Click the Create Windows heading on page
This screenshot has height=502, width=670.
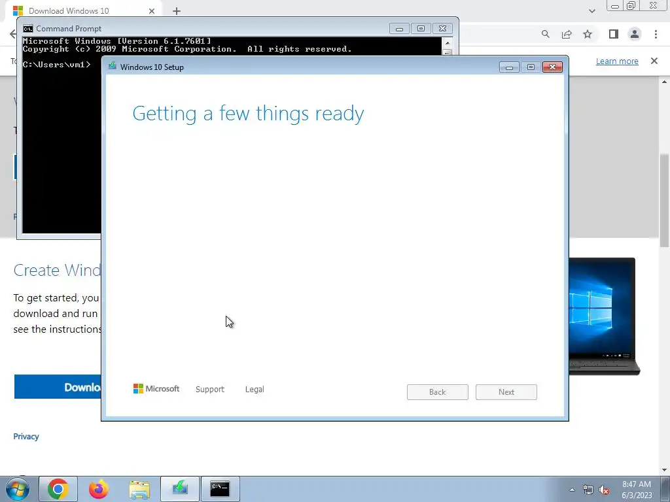coord(58,270)
